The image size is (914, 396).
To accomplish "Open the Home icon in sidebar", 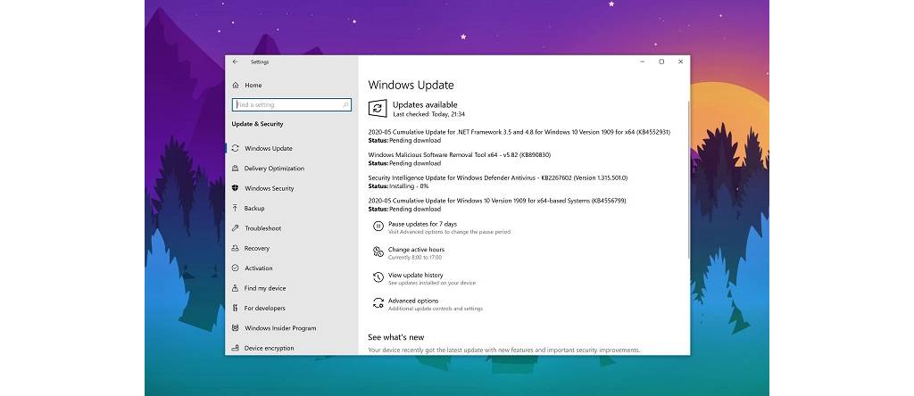I will coord(236,85).
